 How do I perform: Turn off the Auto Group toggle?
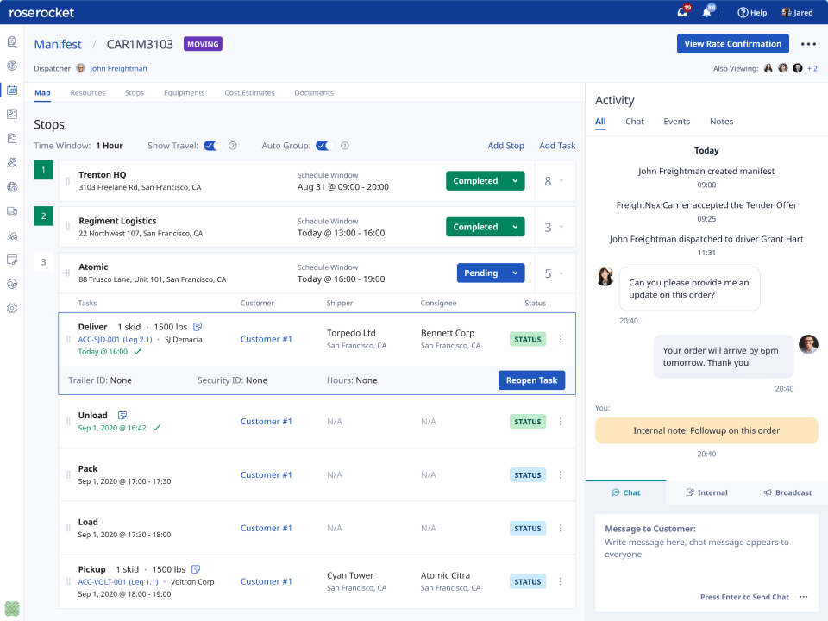tap(323, 146)
